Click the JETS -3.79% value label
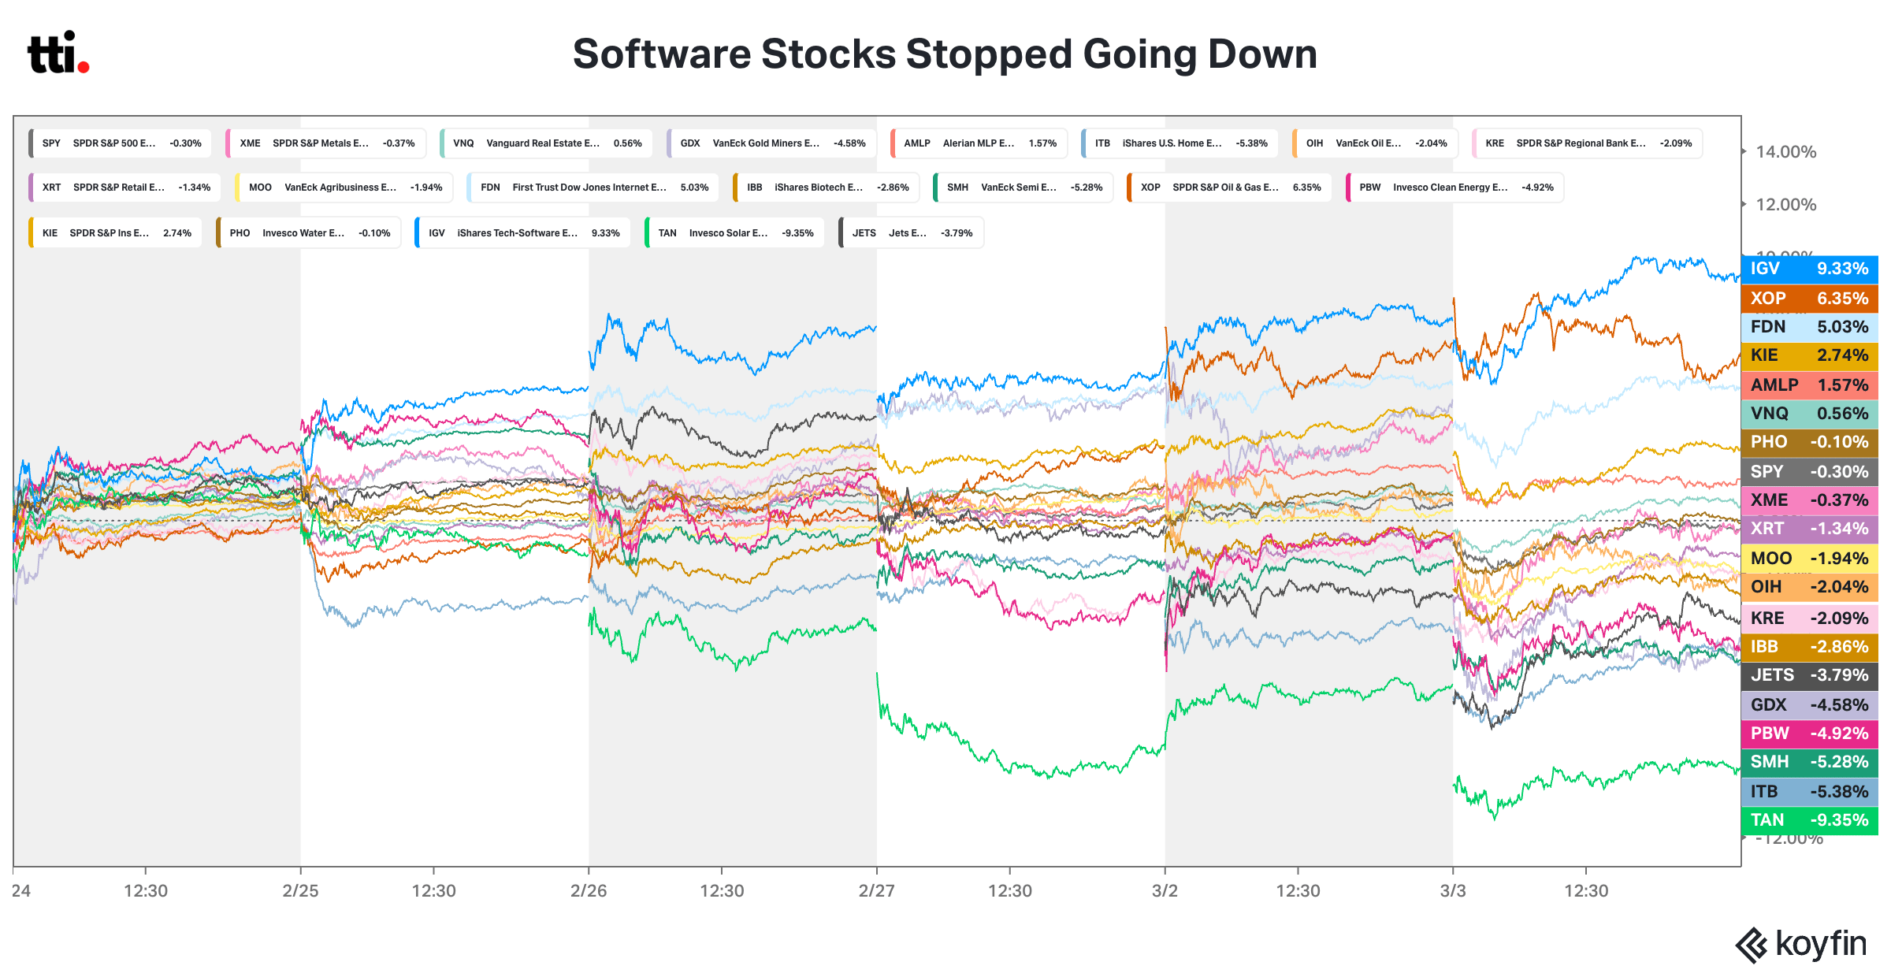Viewport: 1891px width, 977px height. [1809, 675]
